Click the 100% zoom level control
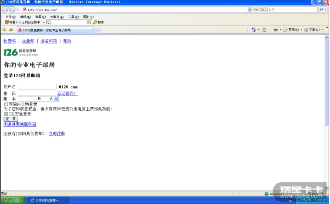 [315, 194]
